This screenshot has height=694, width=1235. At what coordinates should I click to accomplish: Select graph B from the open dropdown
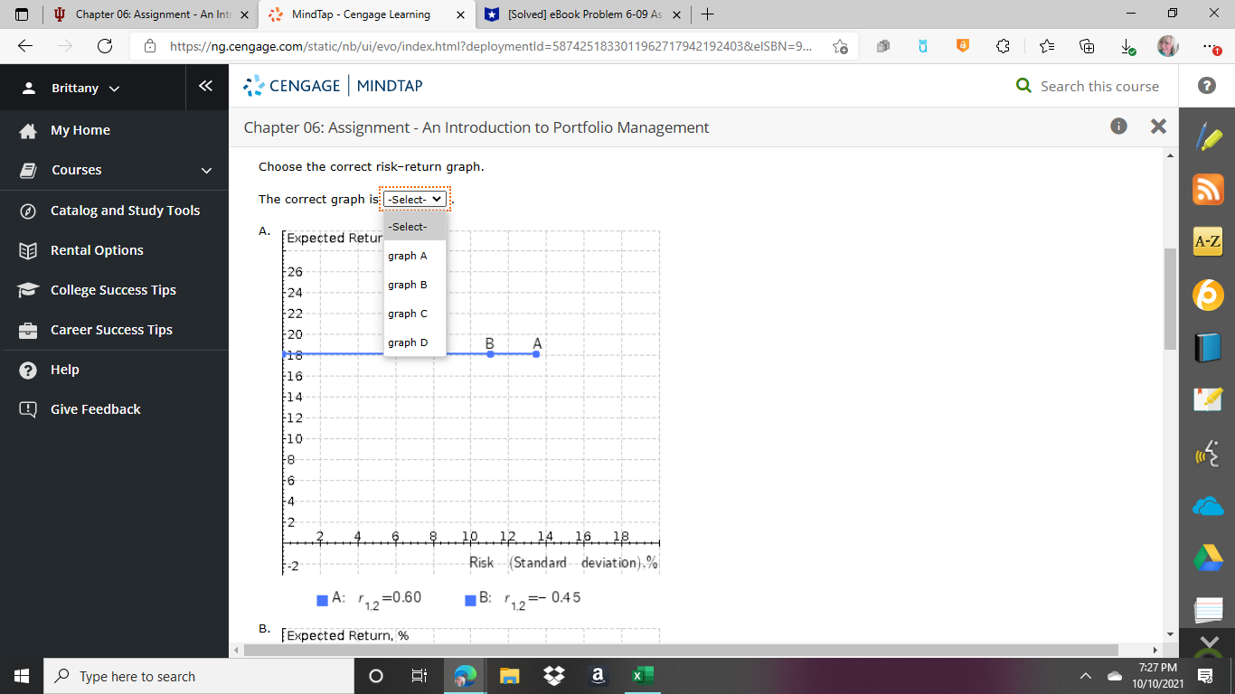[x=407, y=284]
